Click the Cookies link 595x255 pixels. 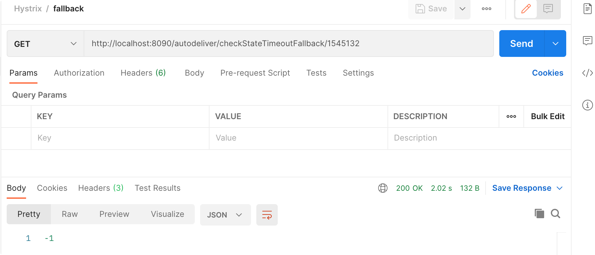(547, 73)
